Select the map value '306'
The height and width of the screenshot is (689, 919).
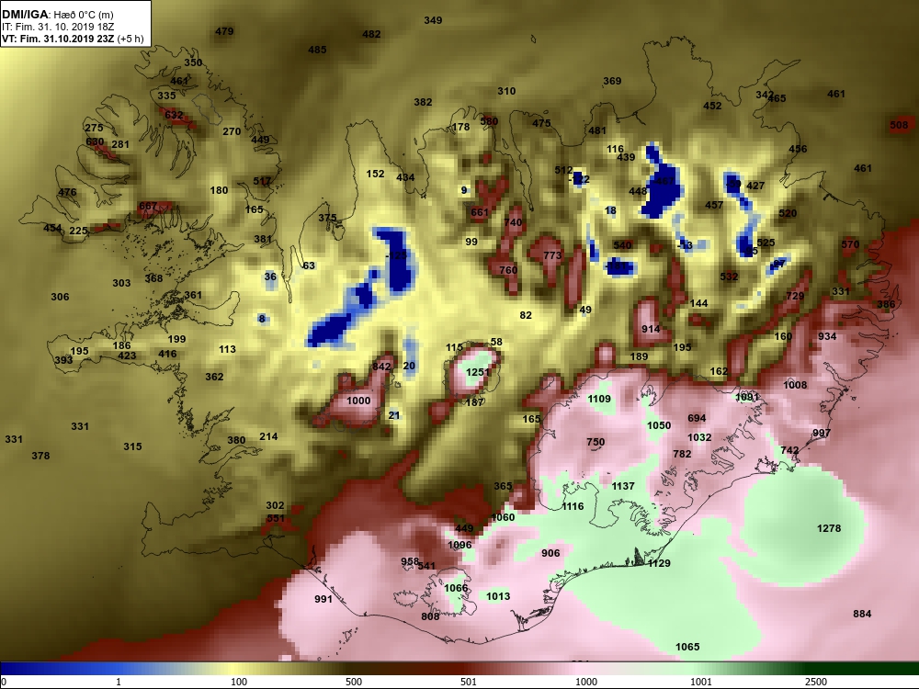[60, 297]
